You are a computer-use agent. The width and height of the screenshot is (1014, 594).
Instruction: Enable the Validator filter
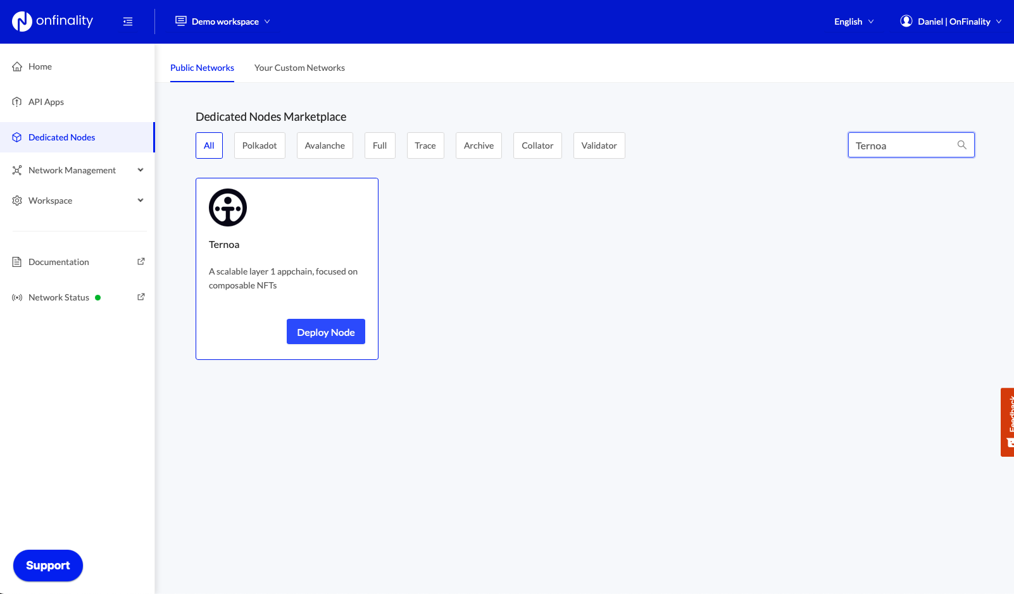pos(599,145)
